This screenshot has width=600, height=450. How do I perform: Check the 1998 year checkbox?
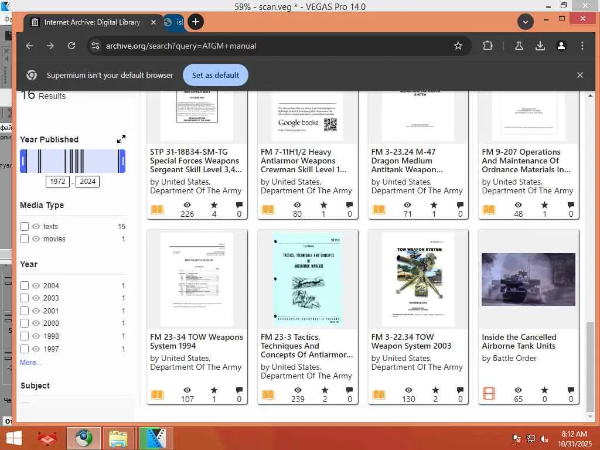click(24, 336)
